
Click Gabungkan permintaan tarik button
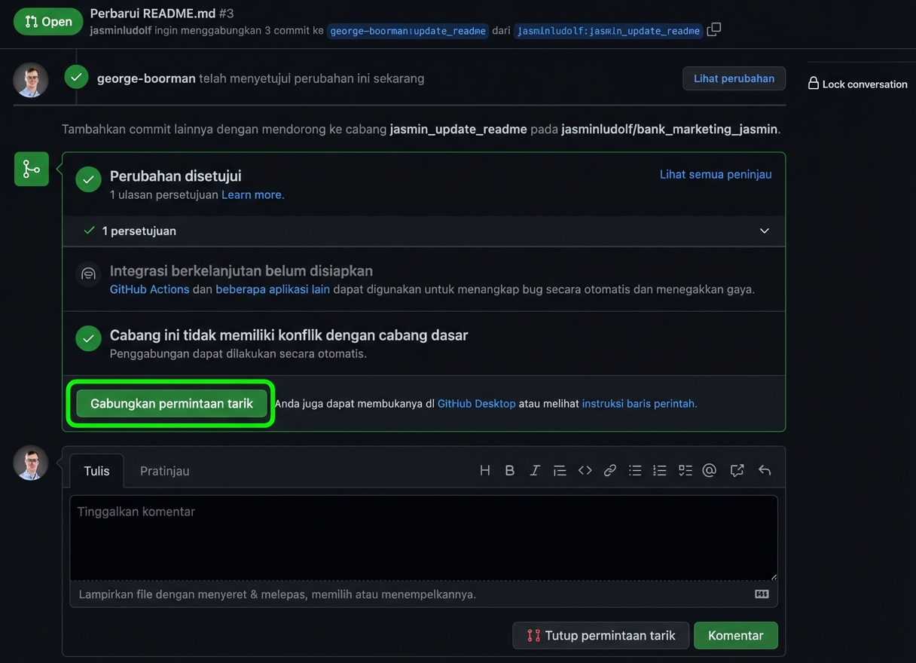click(172, 403)
